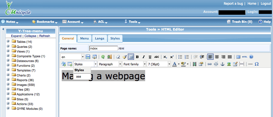Click the Page name input field
This screenshot has width=273, height=117.
103,48
